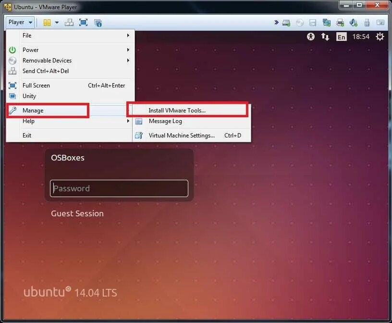Click the Unity mode toolbar icon

[98, 23]
